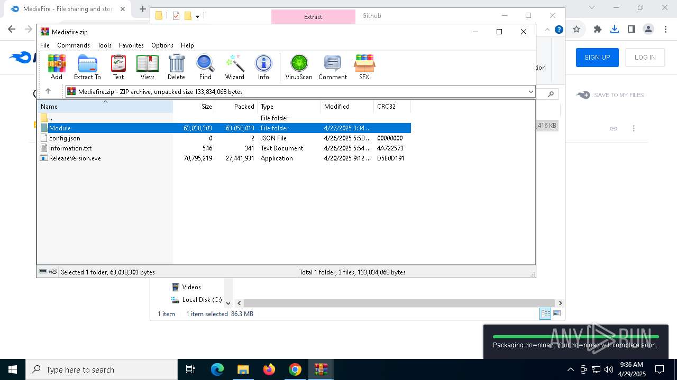Select the Extract tab in Explorer
Viewport: 677px width, 380px height.
pyautogui.click(x=313, y=16)
